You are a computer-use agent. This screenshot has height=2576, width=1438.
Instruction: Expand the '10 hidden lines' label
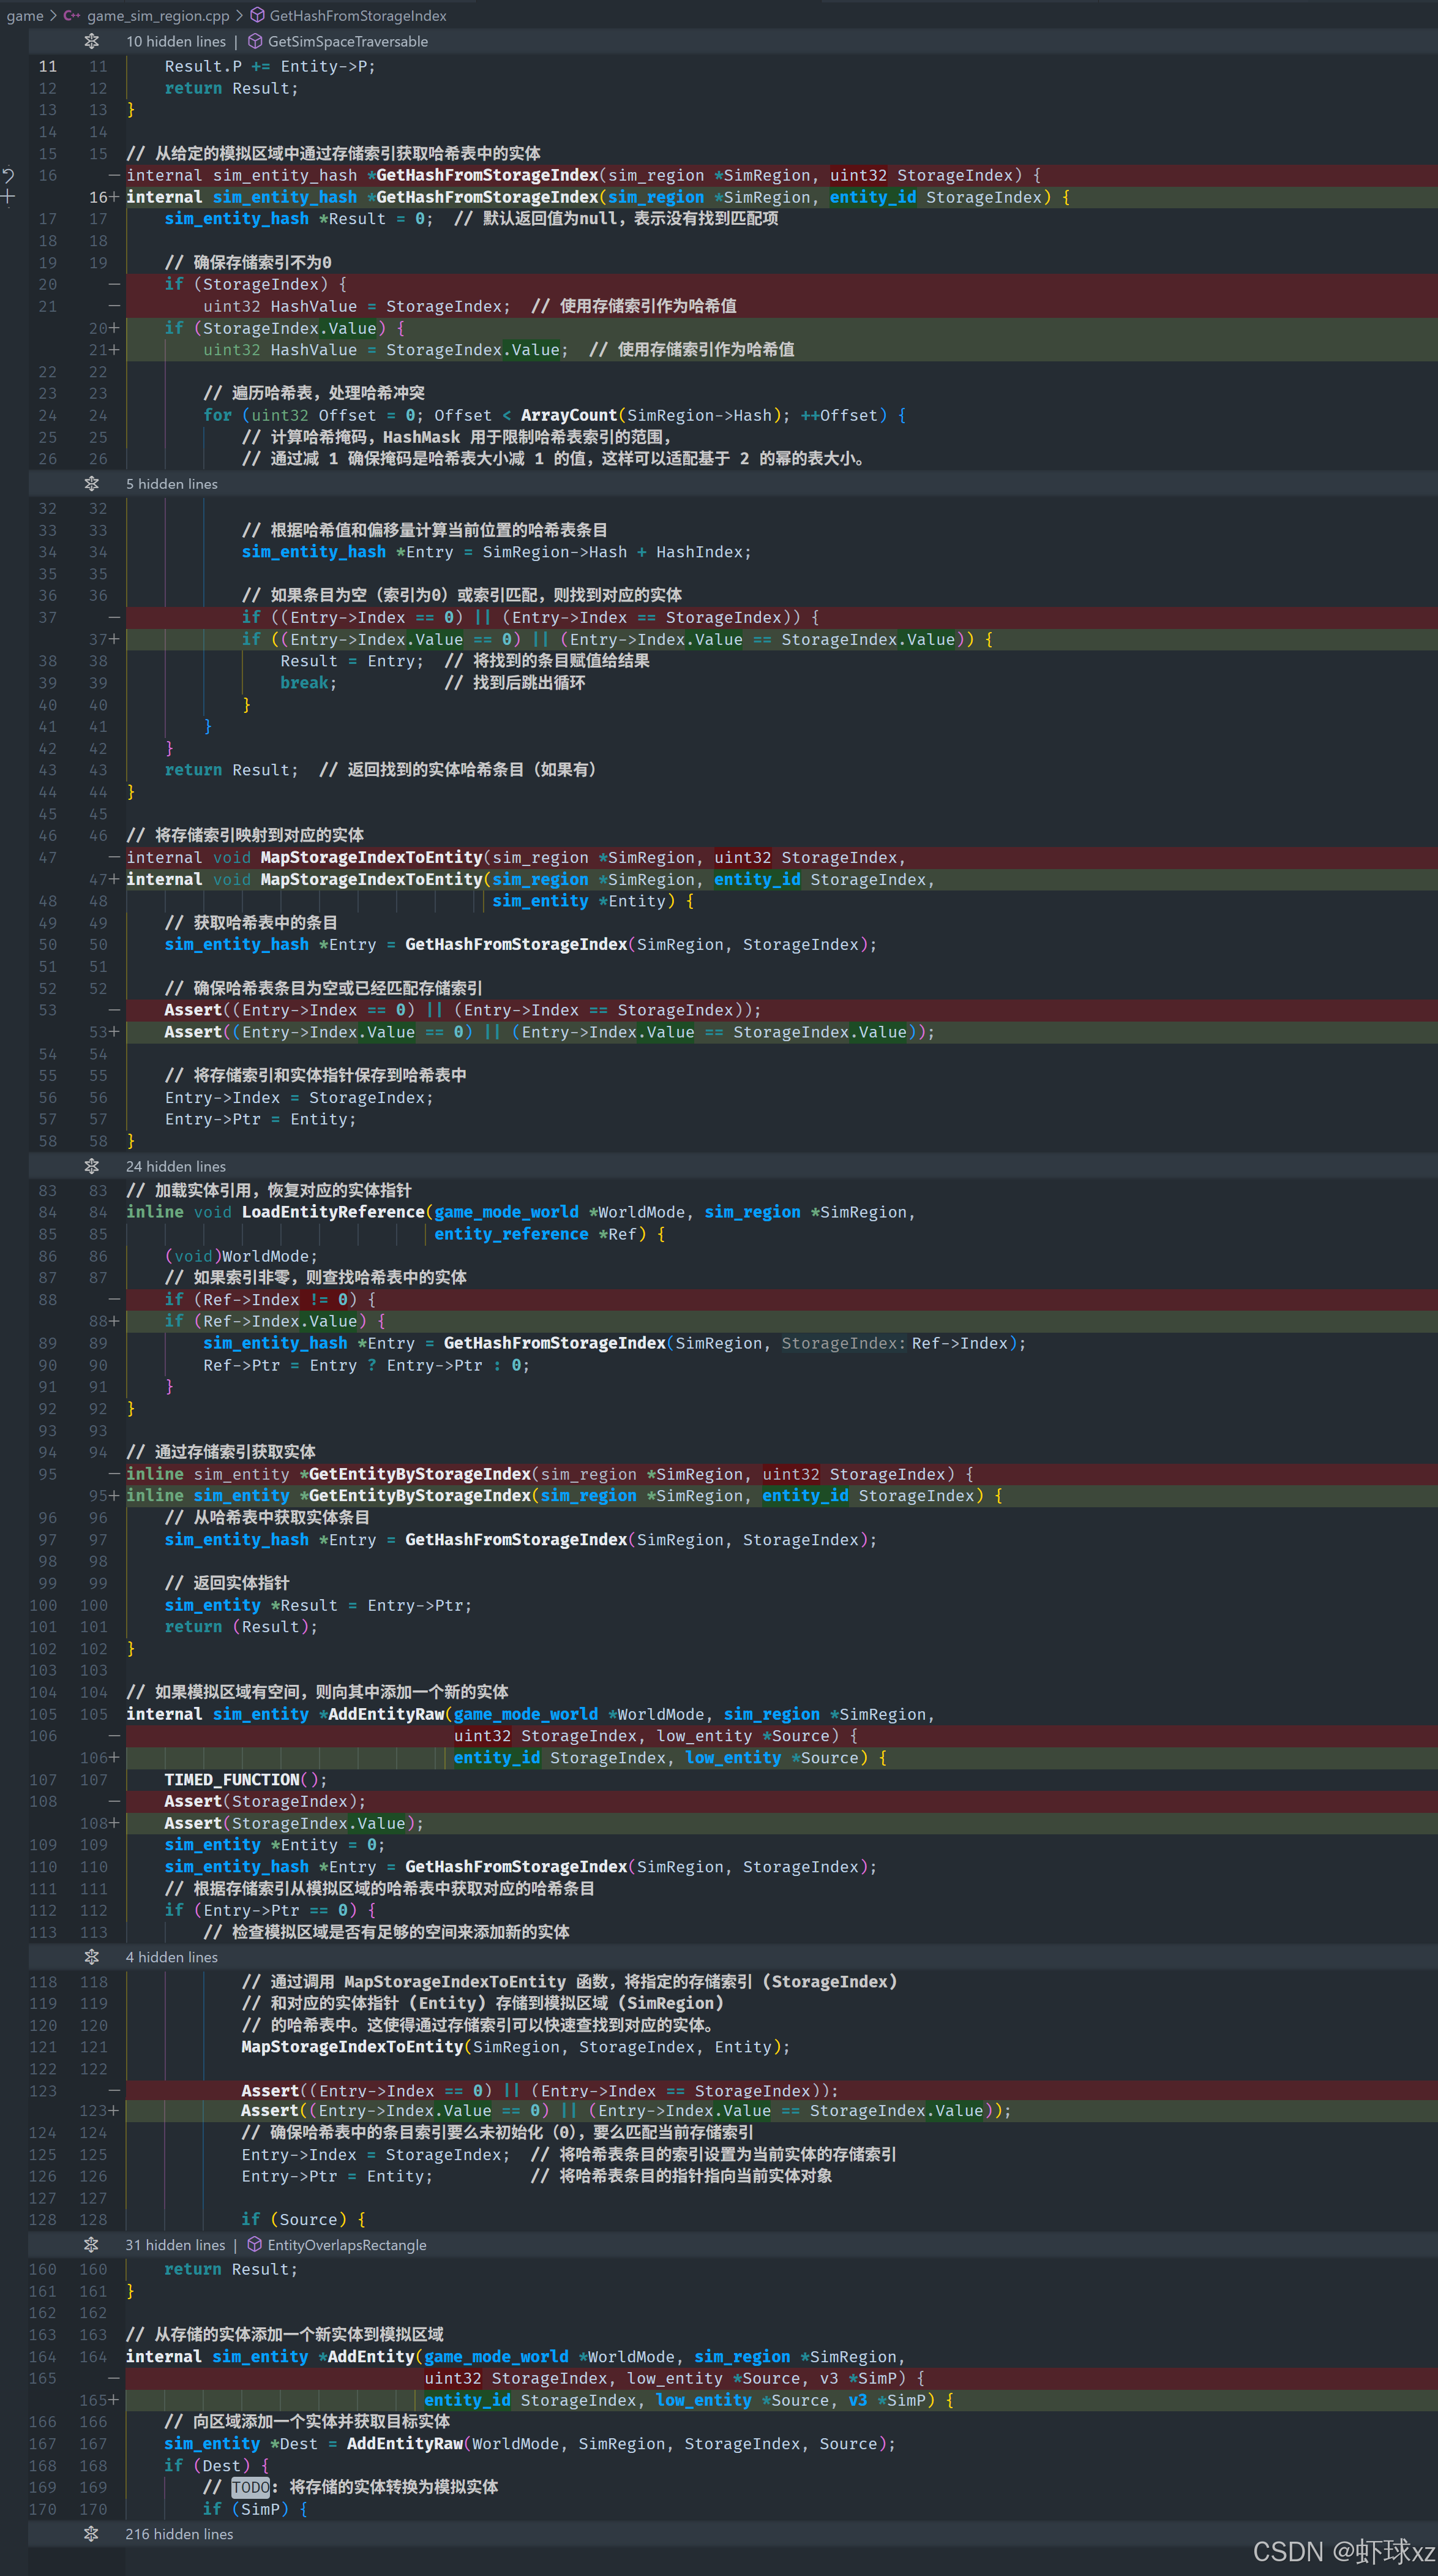tap(176, 41)
